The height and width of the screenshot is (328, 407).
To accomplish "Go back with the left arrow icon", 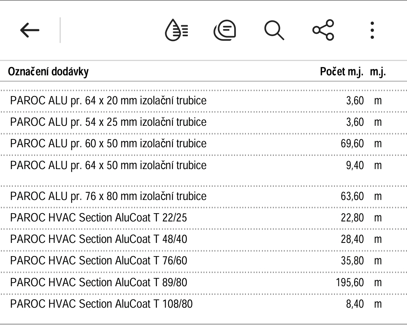I will point(29,30).
